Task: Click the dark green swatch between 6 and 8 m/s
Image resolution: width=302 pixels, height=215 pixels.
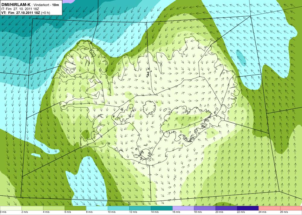Action: (x=75, y=208)
